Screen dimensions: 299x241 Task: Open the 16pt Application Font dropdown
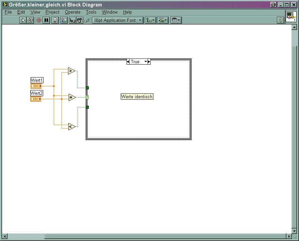[118, 20]
